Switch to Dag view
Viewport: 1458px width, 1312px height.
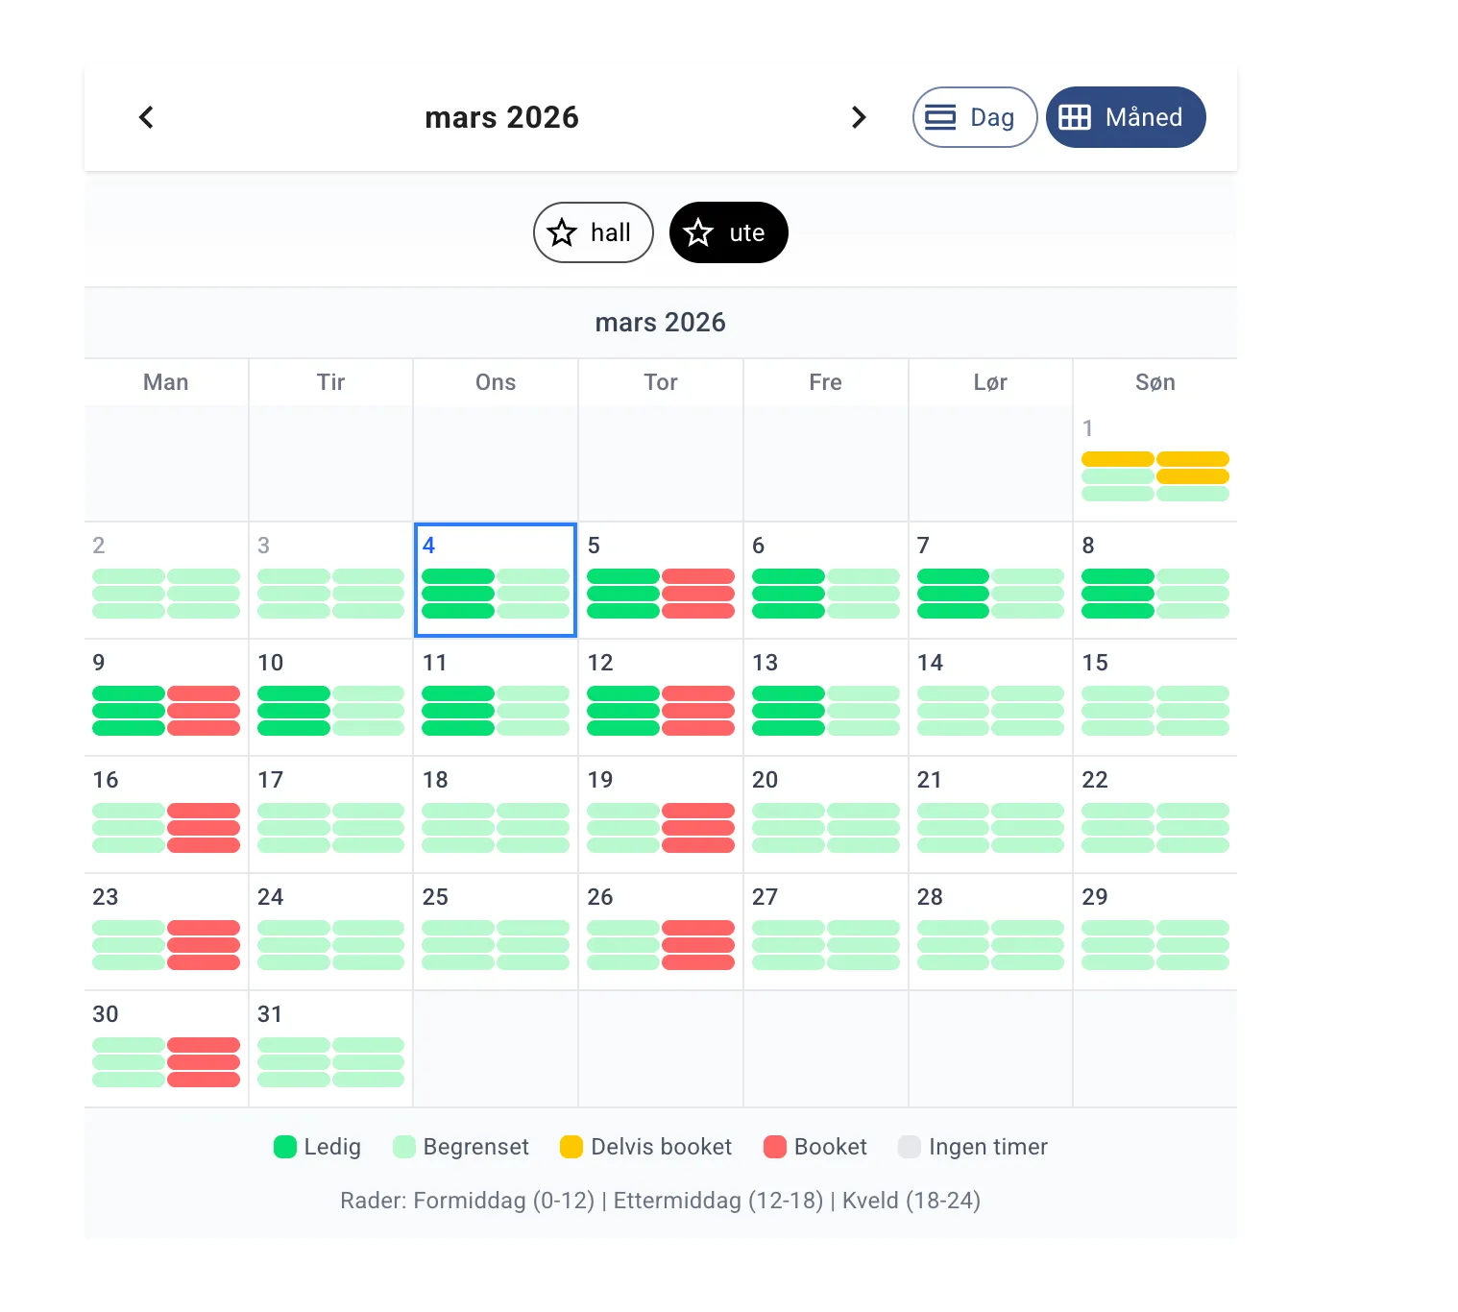(x=974, y=117)
